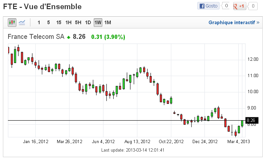Screen dimensions: 264x164
Task: Switch to line chart view
Action: tap(22, 23)
